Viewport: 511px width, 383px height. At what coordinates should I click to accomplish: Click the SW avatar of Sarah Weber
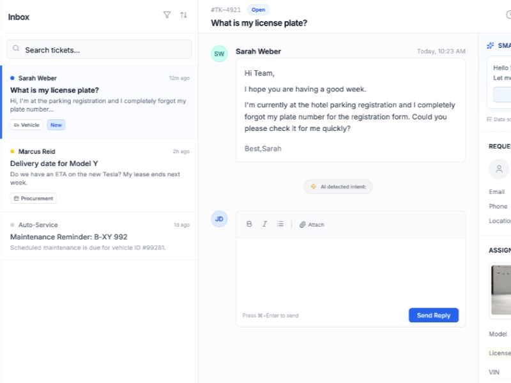pos(219,54)
